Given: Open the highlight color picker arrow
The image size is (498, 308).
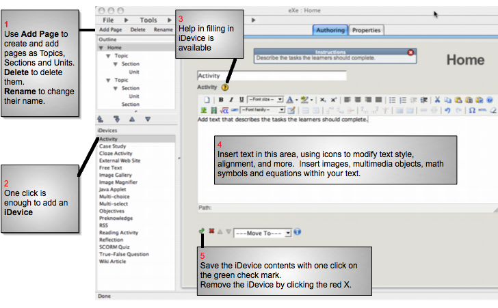Looking at the screenshot, I should click(311, 100).
